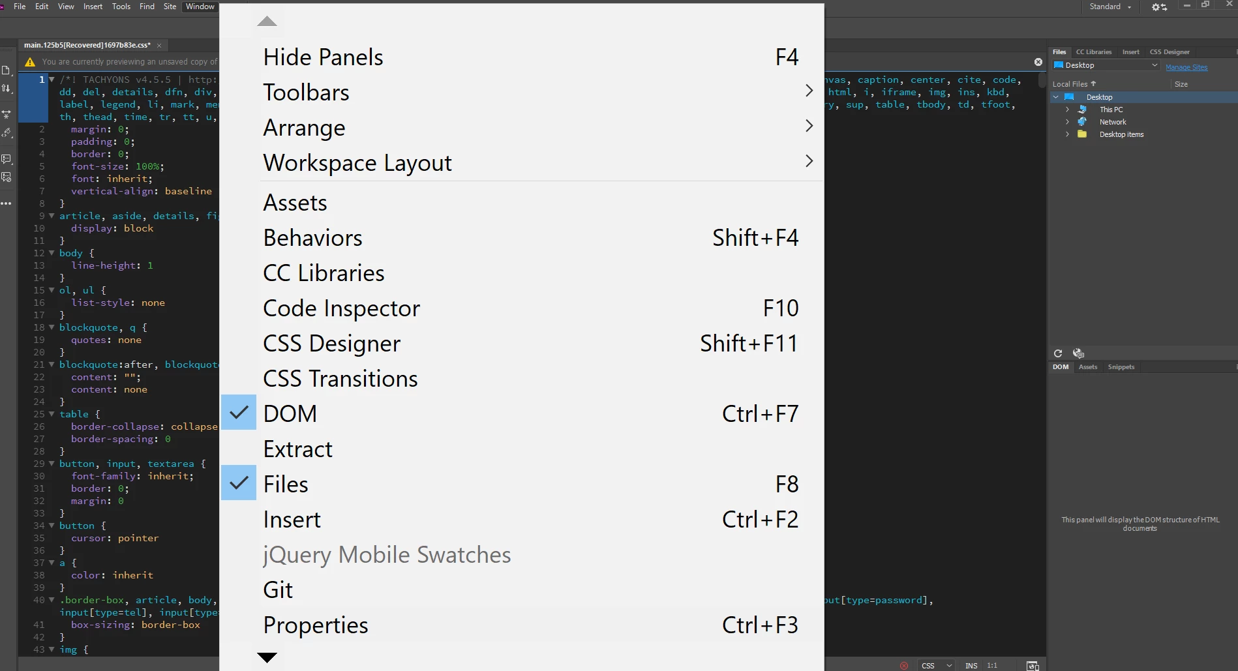
Task: Open the sync settings gear icon
Action: (1158, 7)
